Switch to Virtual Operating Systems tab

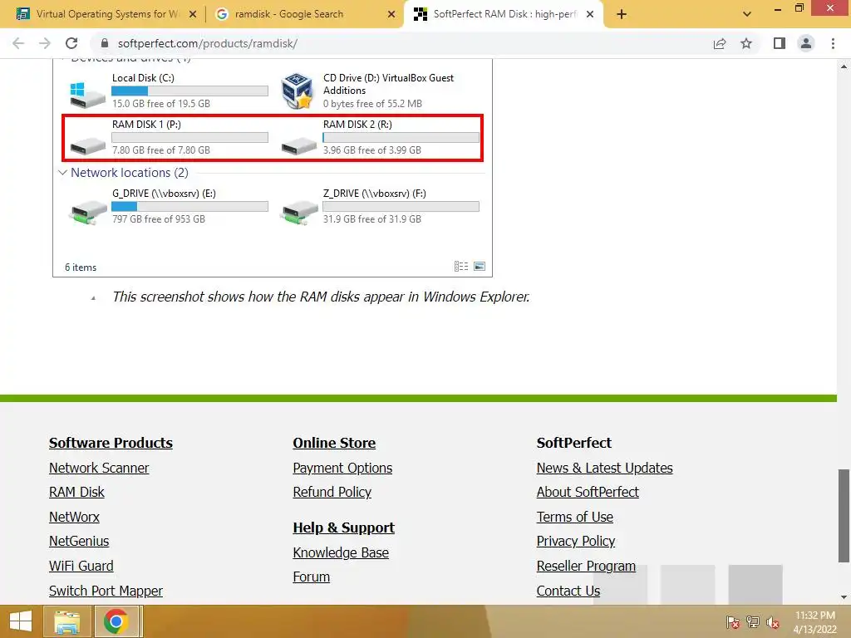click(x=106, y=14)
